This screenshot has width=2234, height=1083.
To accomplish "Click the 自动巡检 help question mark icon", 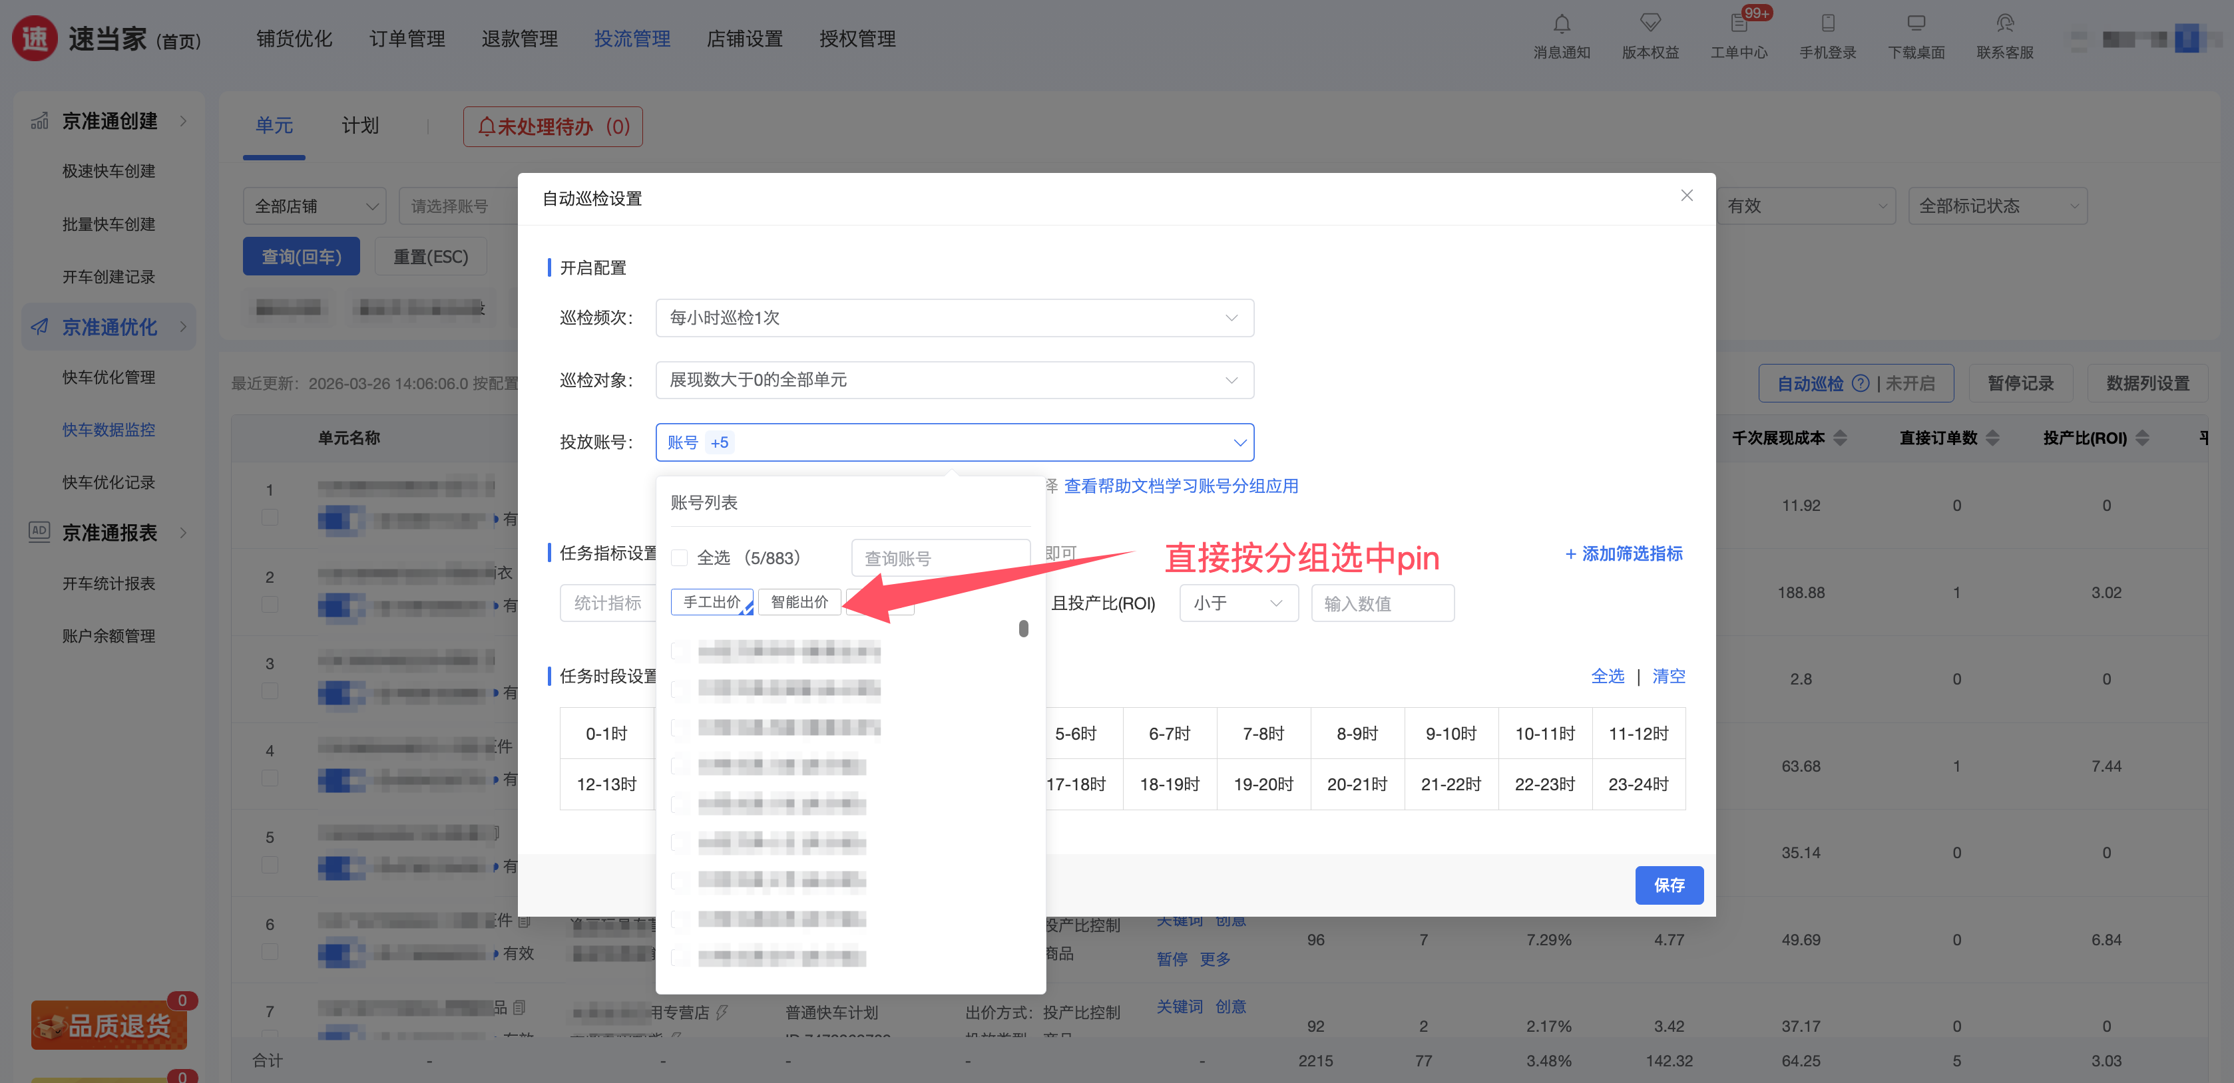I will pyautogui.click(x=1860, y=383).
